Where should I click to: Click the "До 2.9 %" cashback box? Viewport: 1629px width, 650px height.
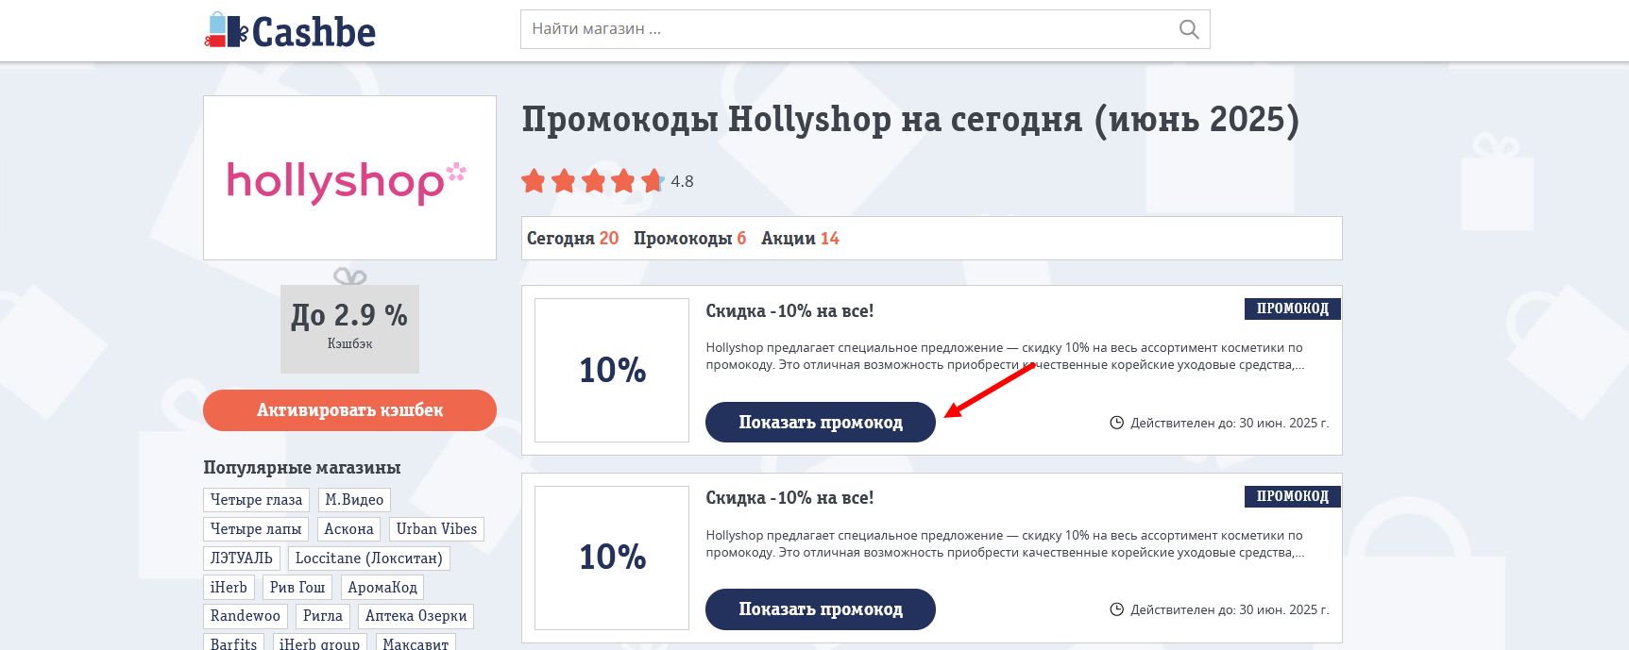pyautogui.click(x=349, y=328)
